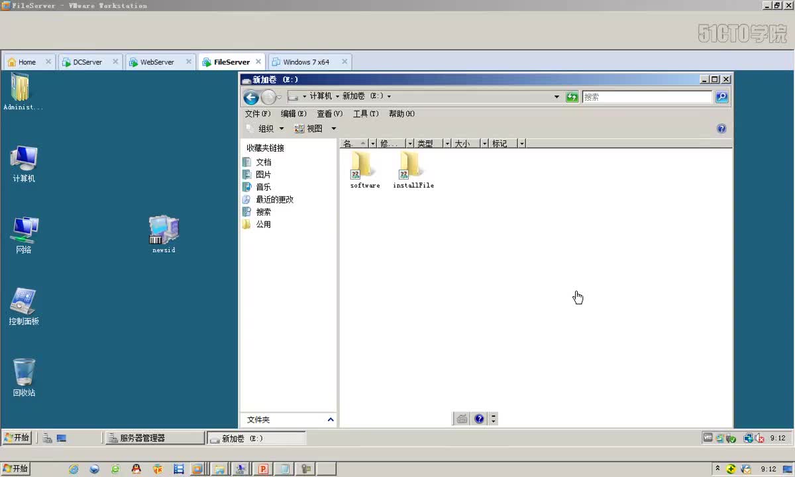This screenshot has width=795, height=477.
Task: Open the software folder
Action: pos(364,170)
